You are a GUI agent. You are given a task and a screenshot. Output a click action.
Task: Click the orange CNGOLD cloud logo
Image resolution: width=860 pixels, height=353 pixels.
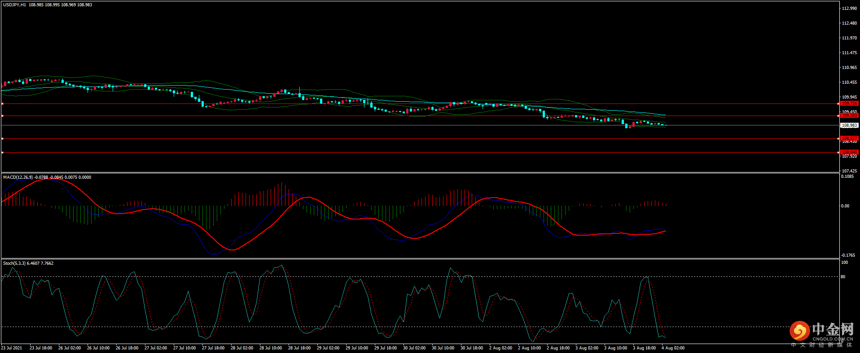pos(799,331)
